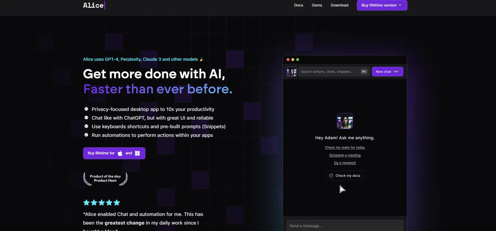Select the Check my tasks for today link
This screenshot has height=231, width=496.
coord(345,147)
